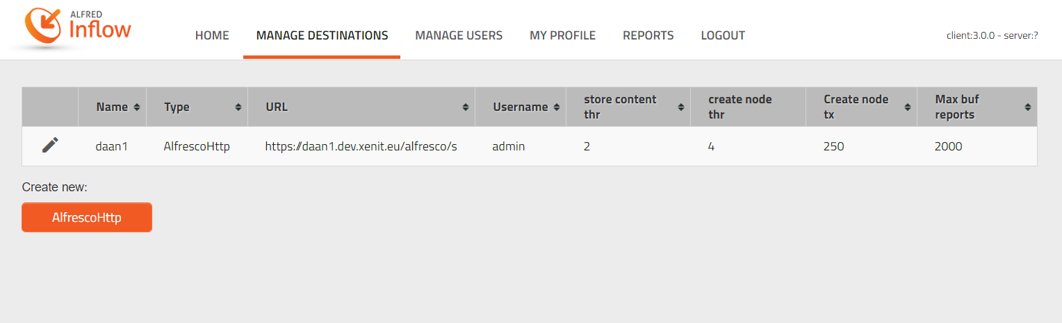Log out via Logout menu item

723,35
